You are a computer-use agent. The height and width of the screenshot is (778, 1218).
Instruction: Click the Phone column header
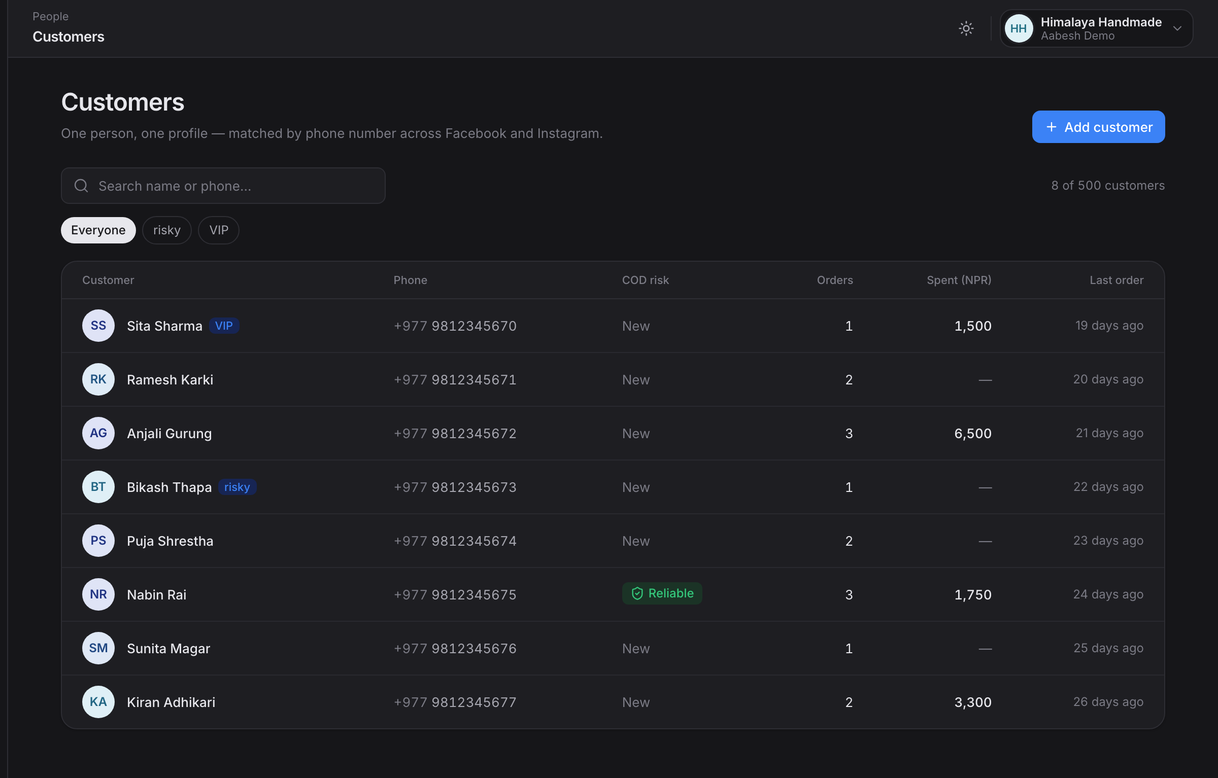410,280
